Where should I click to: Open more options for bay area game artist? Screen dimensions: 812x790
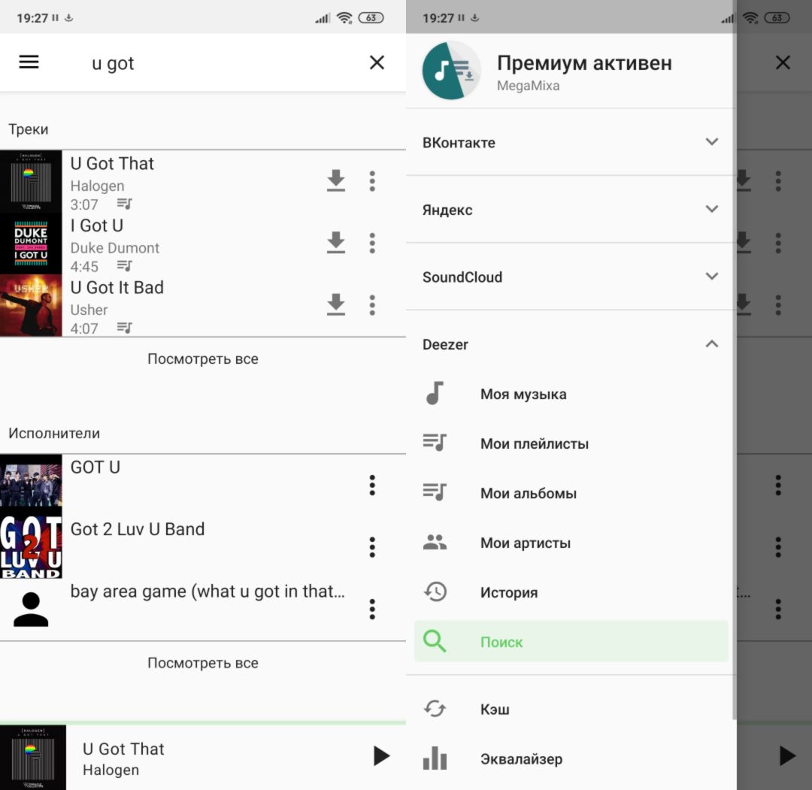point(372,610)
